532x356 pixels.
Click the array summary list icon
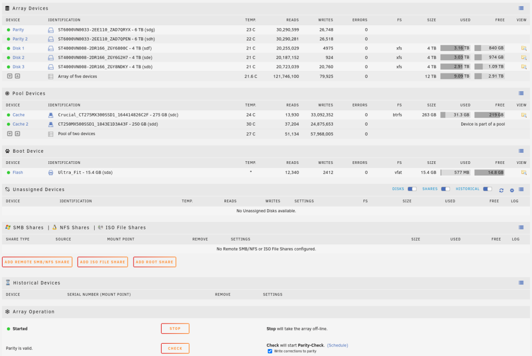click(x=51, y=77)
